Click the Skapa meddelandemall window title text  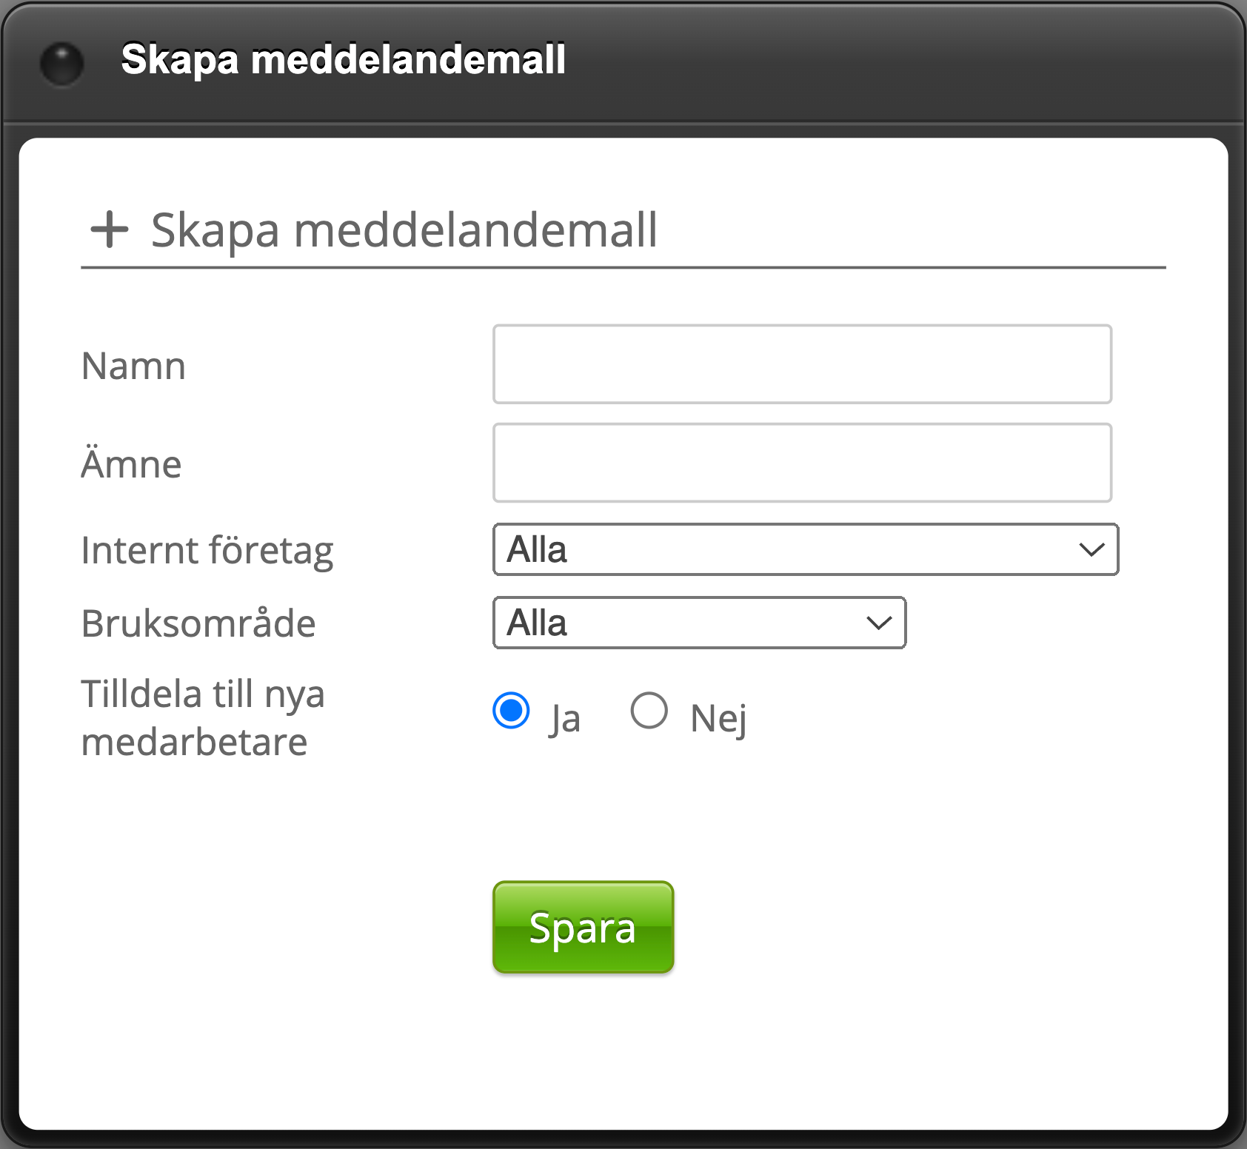pyautogui.click(x=343, y=59)
